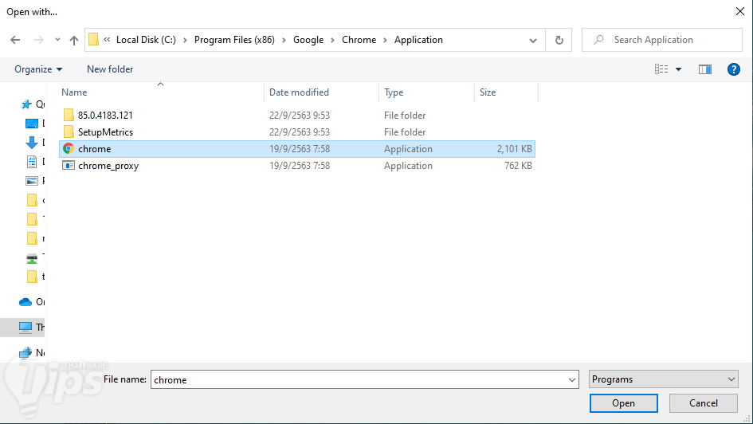Open the Organize dropdown menu
Screen dimensions: 753x424
pos(38,69)
